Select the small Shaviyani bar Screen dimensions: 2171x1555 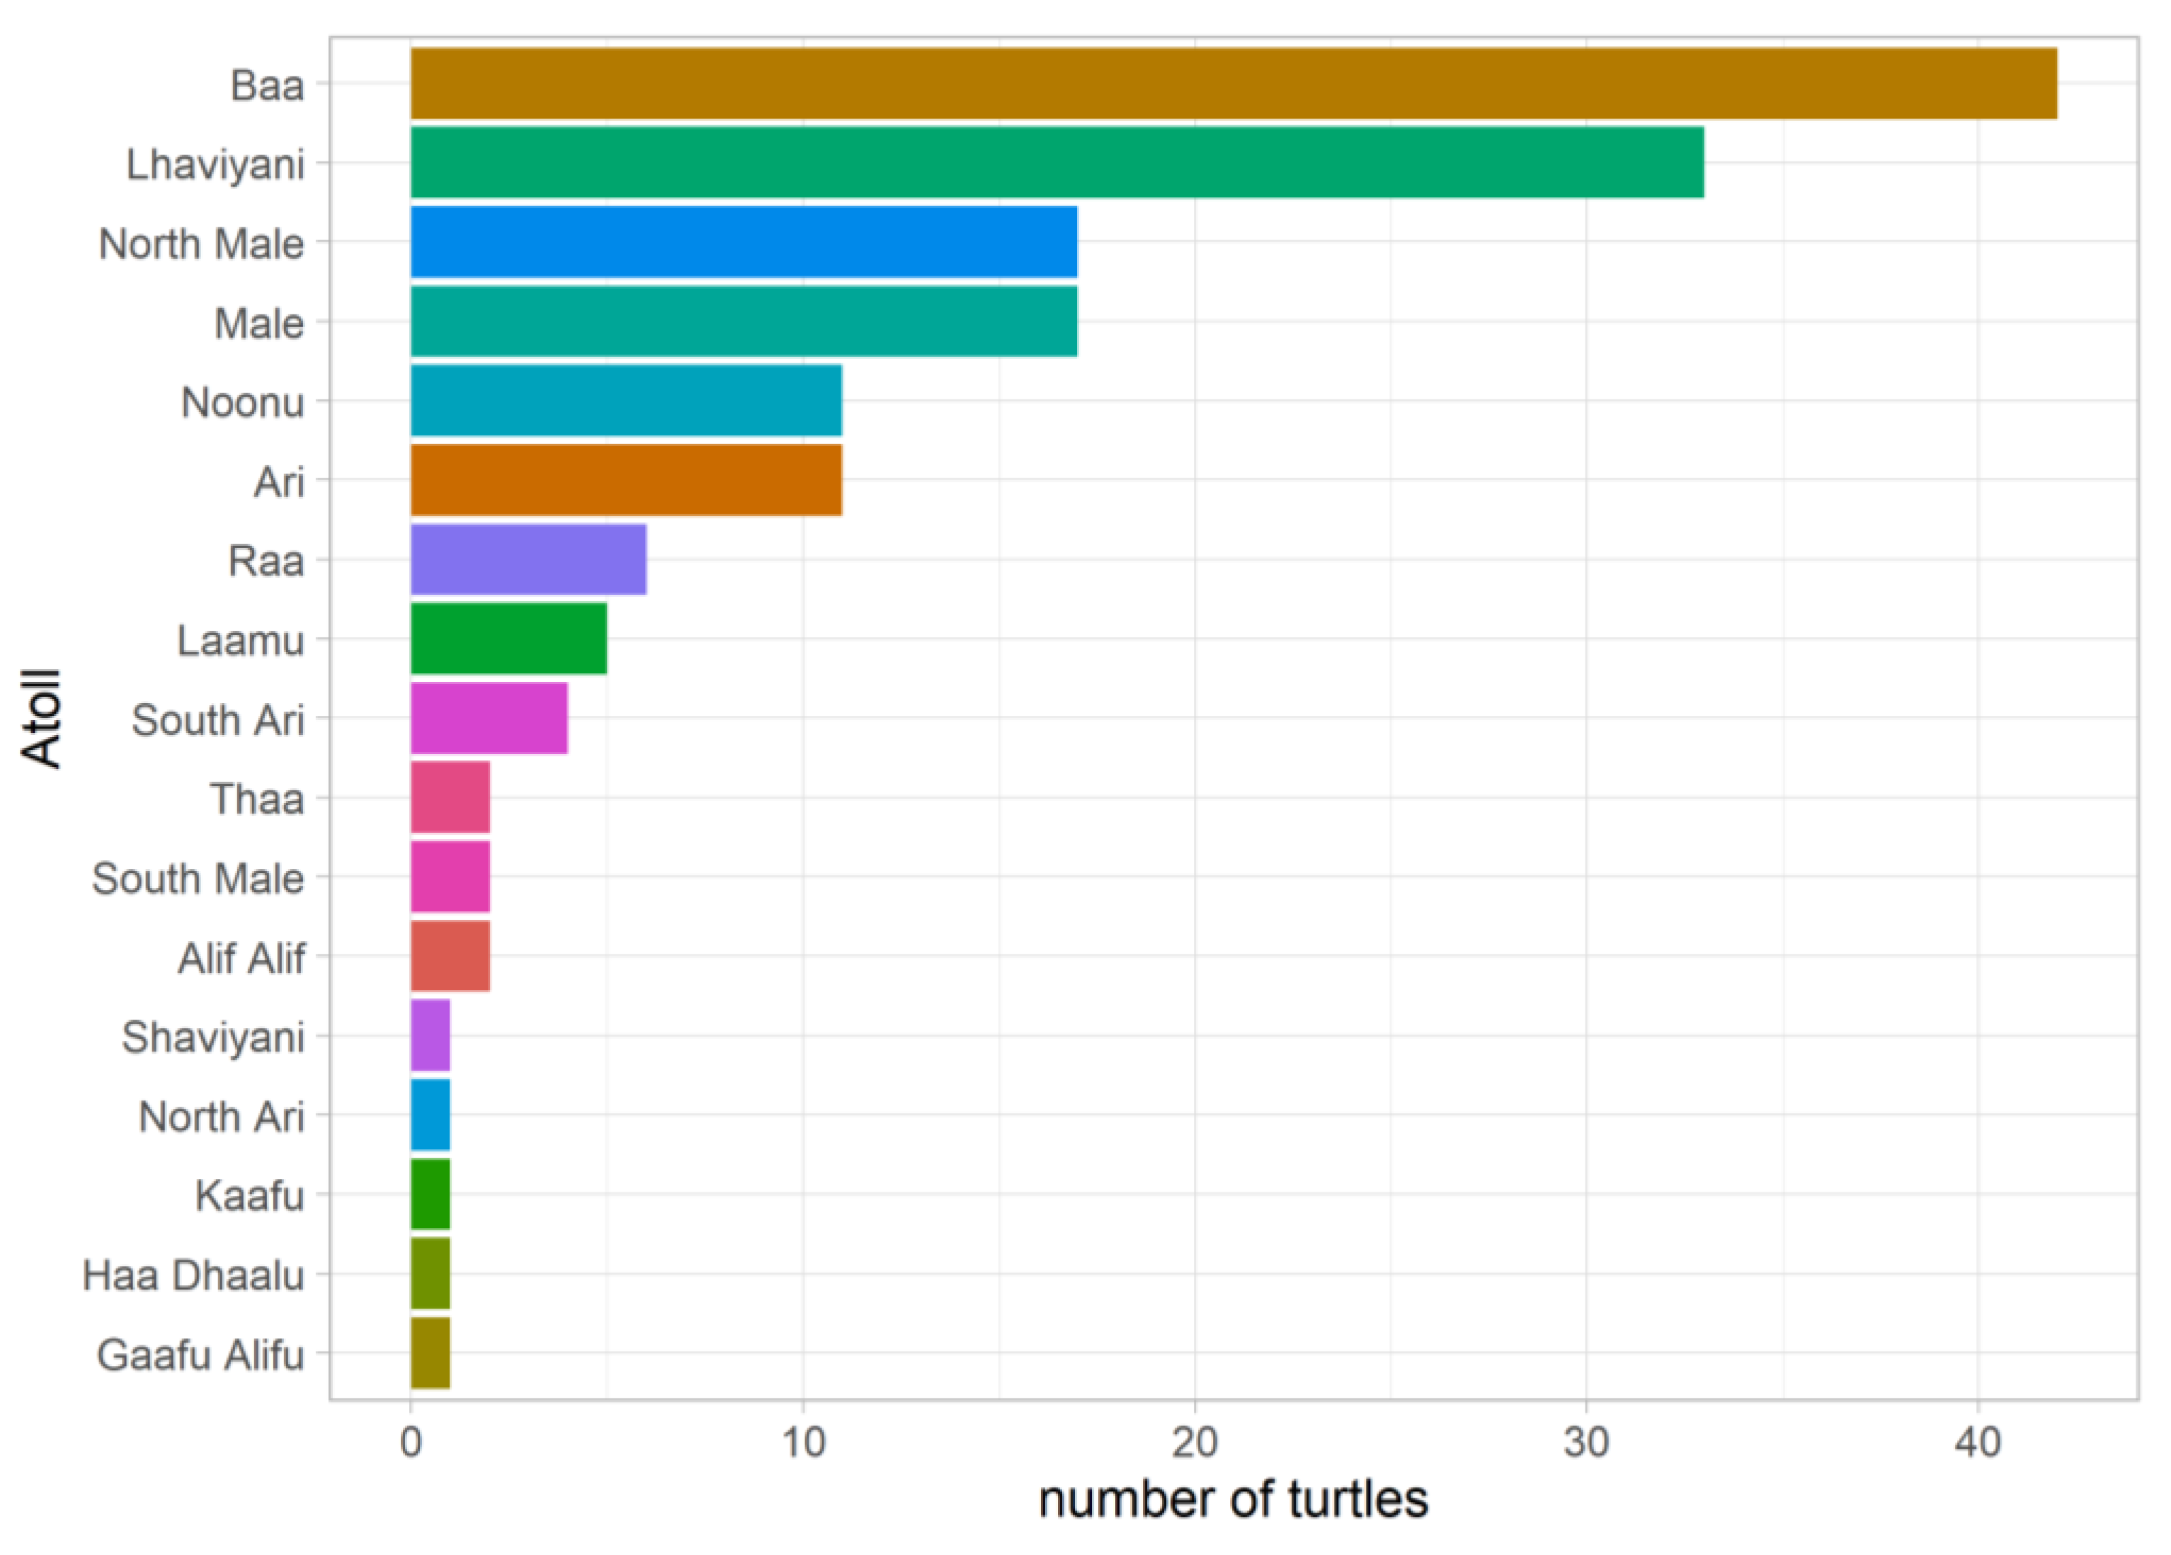(430, 1036)
